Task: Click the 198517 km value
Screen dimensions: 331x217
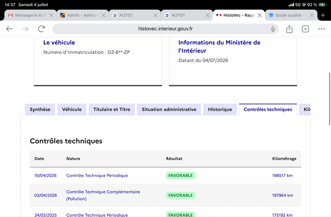Action: [x=283, y=175]
